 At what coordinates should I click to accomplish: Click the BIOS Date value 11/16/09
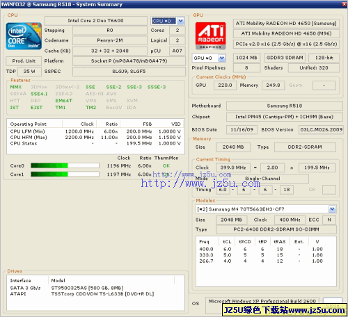point(242,130)
